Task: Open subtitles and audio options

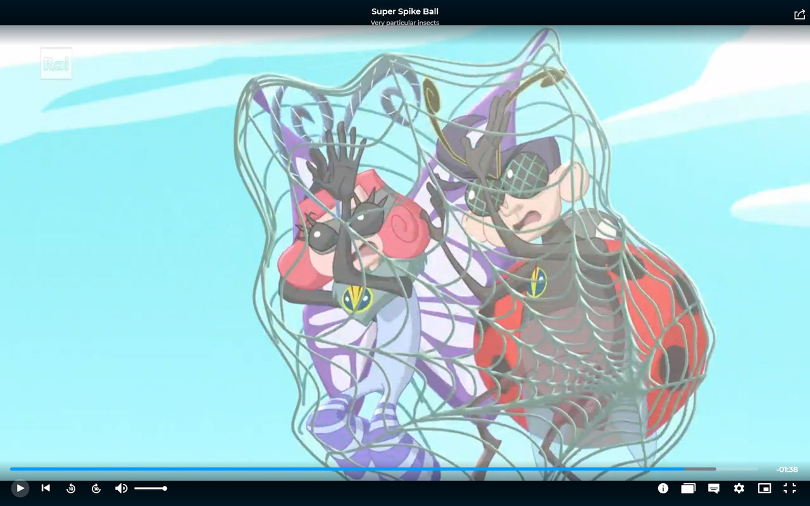Action: (x=714, y=488)
